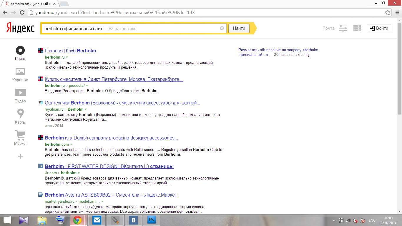Open Главная | Клуб Berholm result
402x226 pixels.
click(70, 51)
